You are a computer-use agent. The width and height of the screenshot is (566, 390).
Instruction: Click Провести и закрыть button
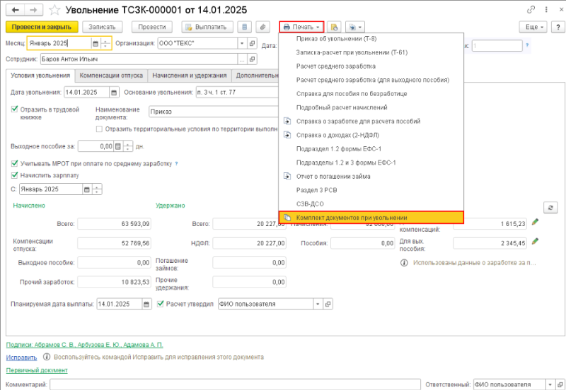(x=42, y=27)
